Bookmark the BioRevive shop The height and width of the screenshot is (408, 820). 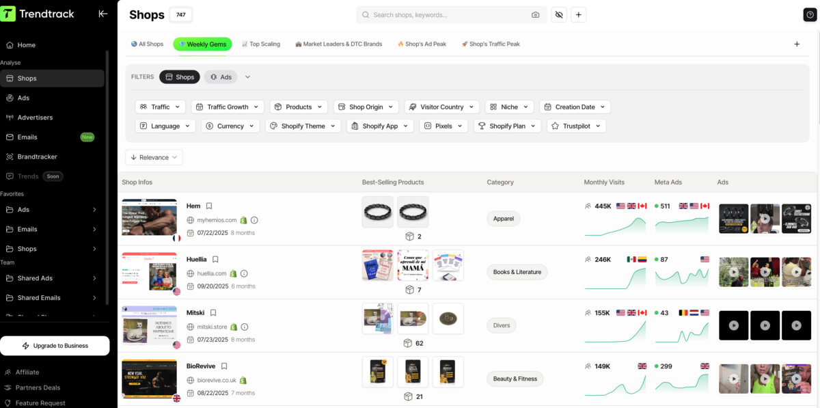[224, 366]
